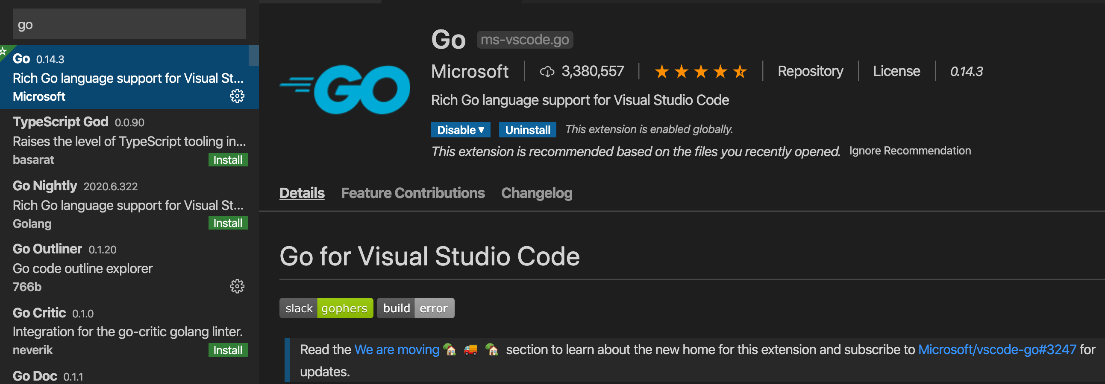Select TypeScript God in the extensions list
The height and width of the screenshot is (384, 1105).
[129, 141]
